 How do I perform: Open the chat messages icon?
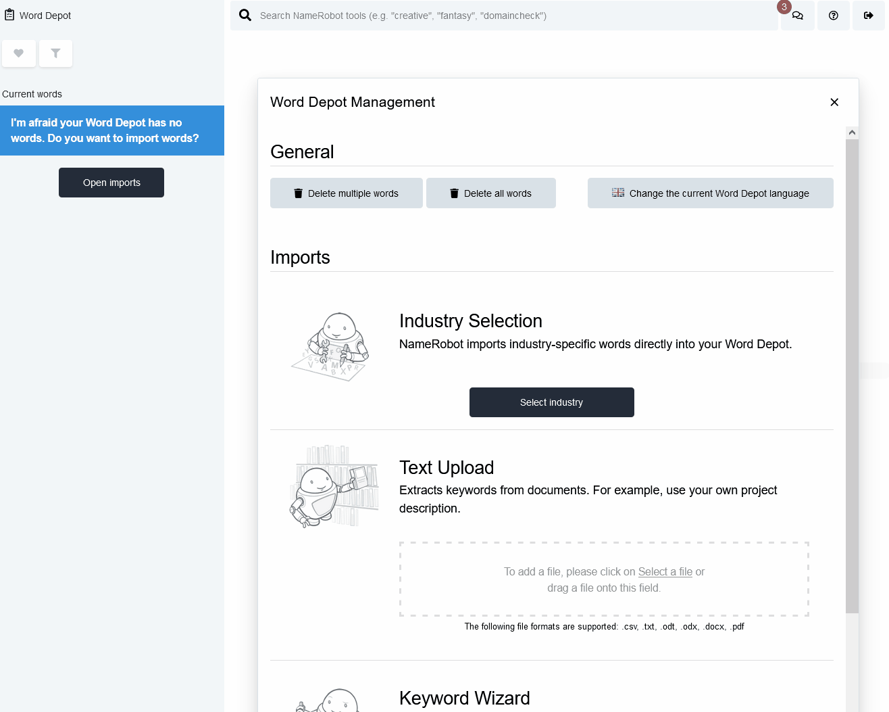(x=797, y=16)
